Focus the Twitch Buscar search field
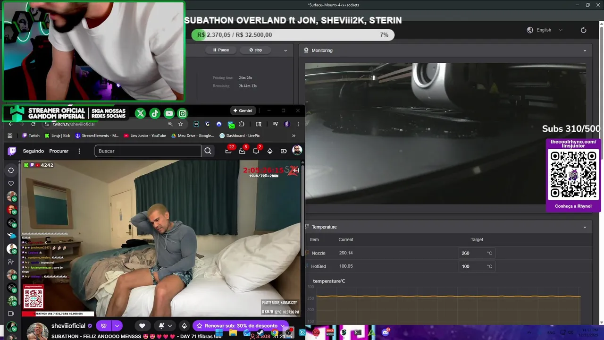Image resolution: width=604 pixels, height=340 pixels. [148, 151]
